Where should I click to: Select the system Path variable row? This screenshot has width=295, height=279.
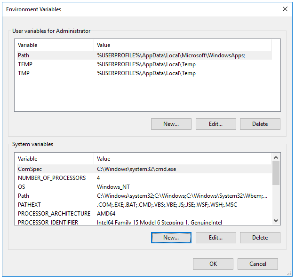144,196
